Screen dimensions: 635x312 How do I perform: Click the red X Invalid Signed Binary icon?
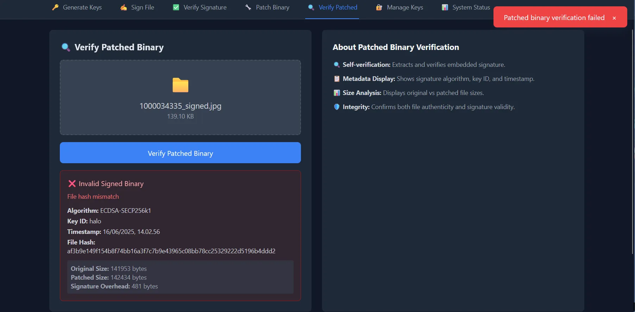point(72,184)
